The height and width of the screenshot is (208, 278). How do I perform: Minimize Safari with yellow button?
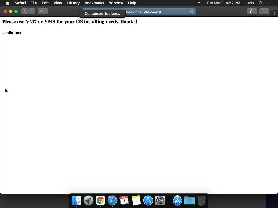11,11
